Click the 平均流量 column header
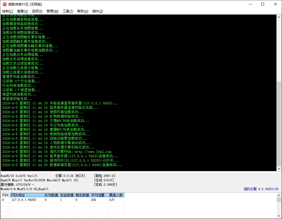 98,195
